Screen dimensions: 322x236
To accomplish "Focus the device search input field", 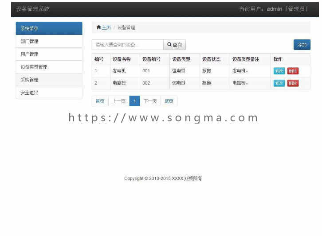I will coord(128,45).
